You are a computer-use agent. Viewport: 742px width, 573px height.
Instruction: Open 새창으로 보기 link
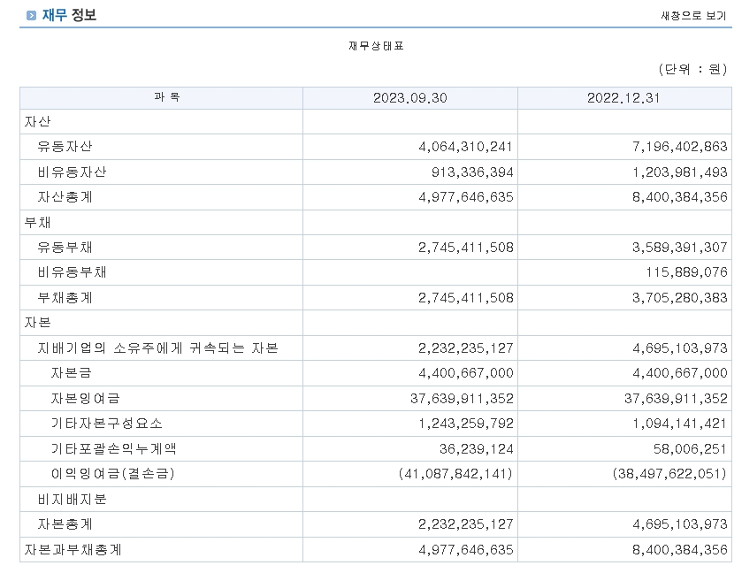[693, 16]
